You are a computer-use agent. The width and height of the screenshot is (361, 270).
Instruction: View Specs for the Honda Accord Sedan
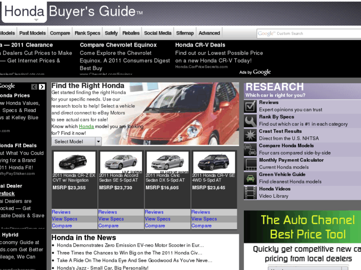click(111, 219)
